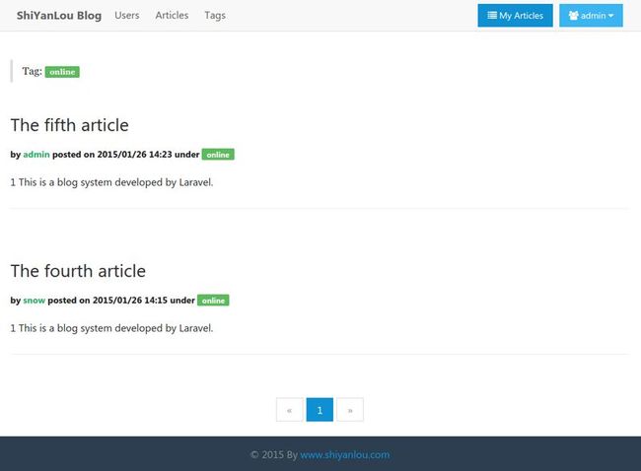This screenshot has height=471, width=641.
Task: Click fourth article posted date 2015/01/26 14:15
Action: coord(130,301)
